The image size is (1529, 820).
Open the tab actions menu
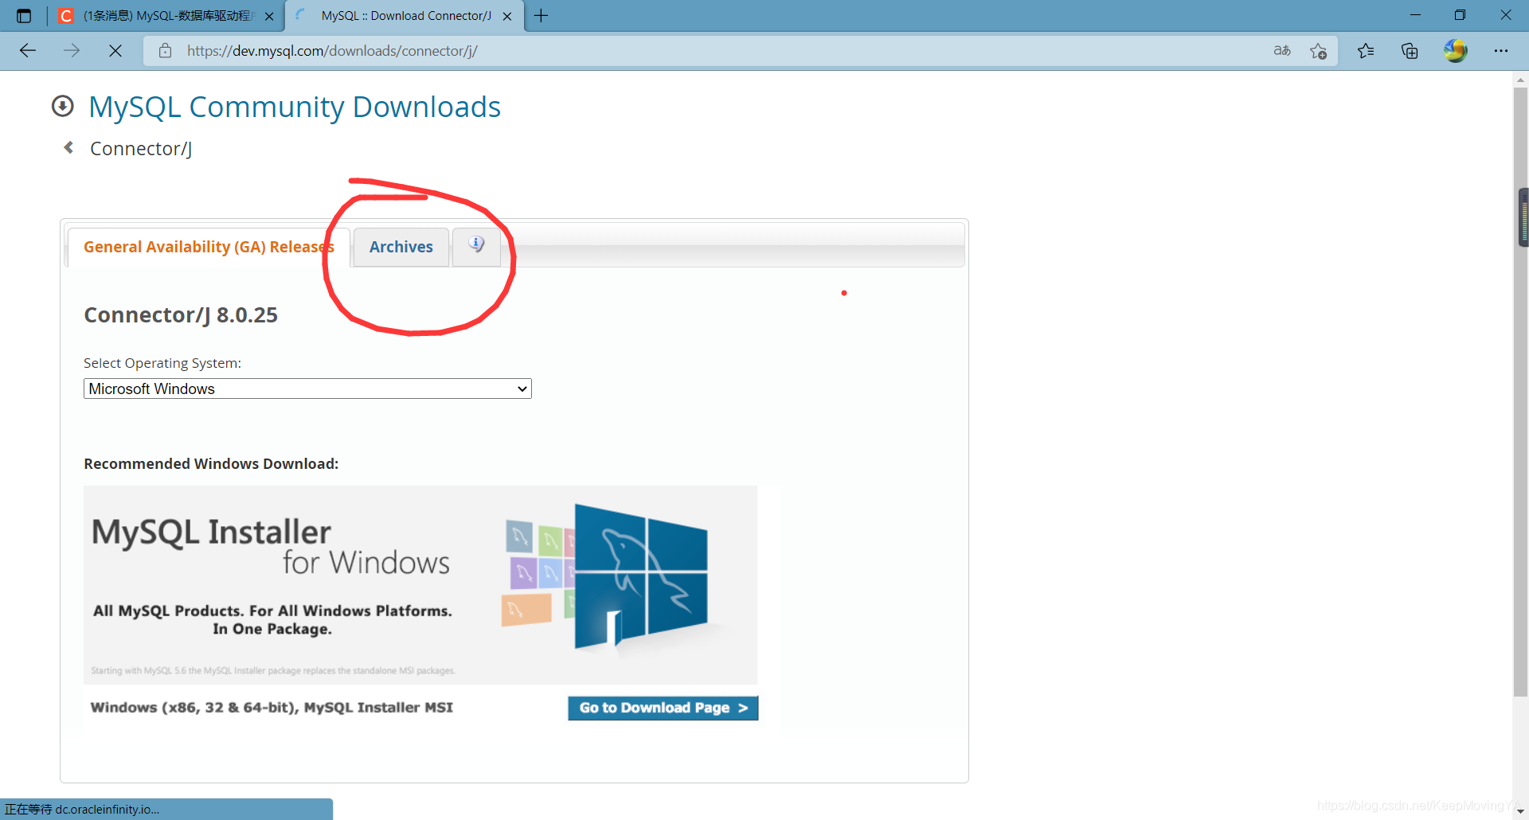(24, 16)
